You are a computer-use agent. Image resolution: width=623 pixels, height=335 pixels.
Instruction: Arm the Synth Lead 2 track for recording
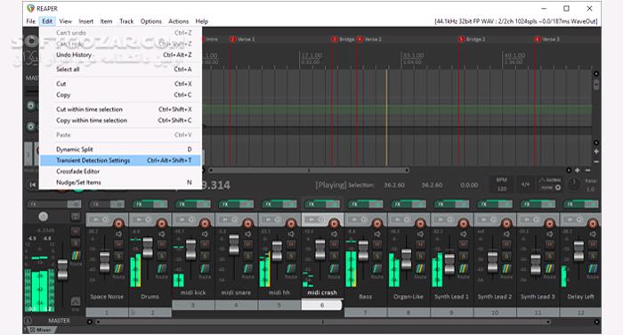(506, 224)
